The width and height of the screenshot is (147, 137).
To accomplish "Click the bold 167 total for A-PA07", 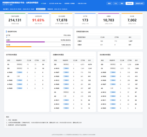I will click(x=136, y=84).
